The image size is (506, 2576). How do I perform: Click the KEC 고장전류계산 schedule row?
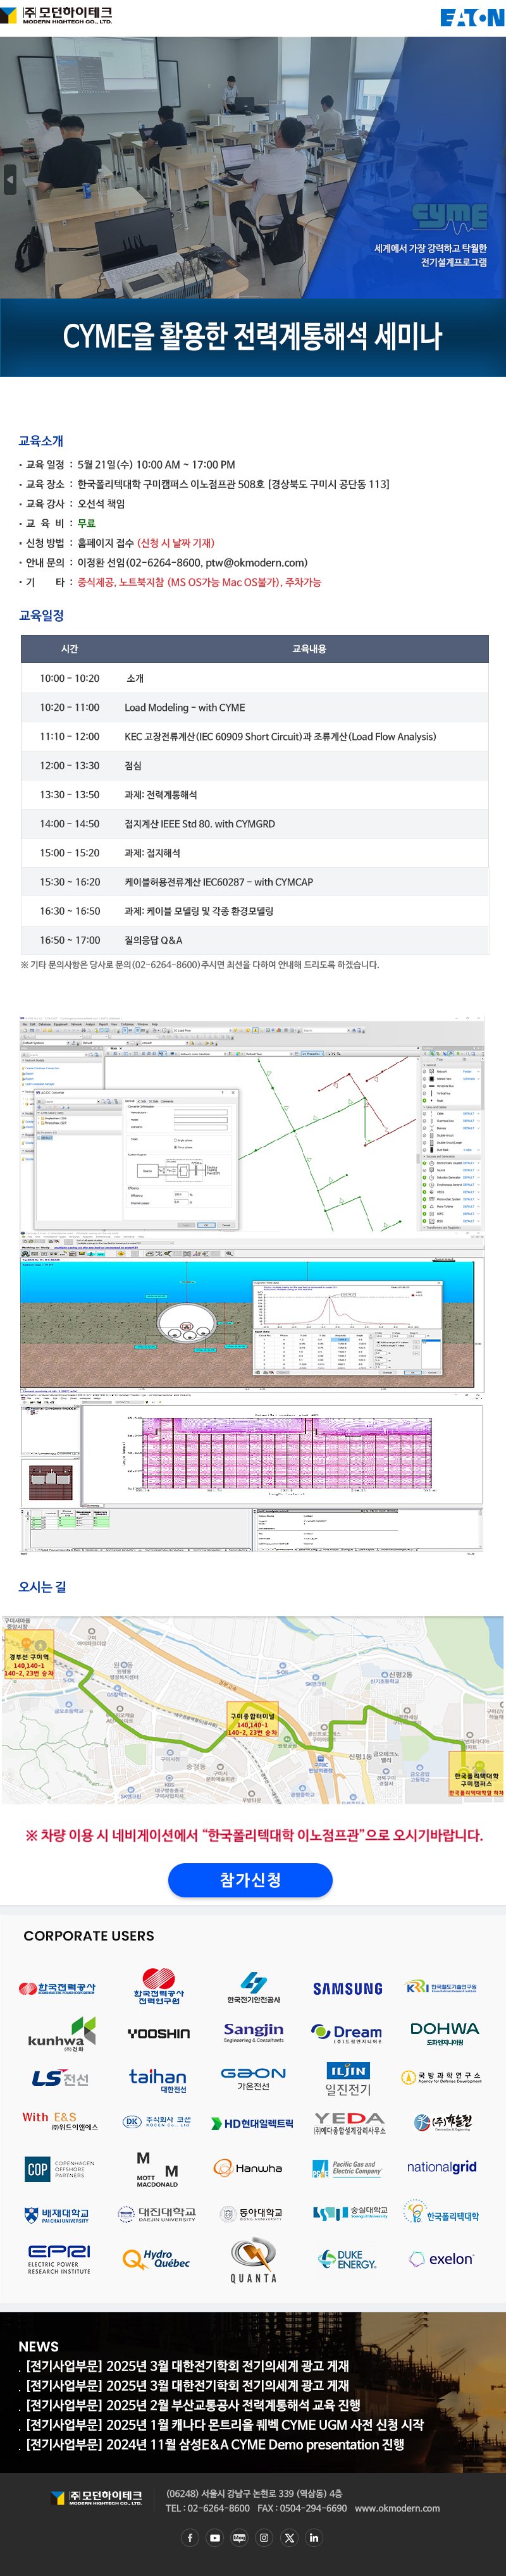pyautogui.click(x=254, y=736)
